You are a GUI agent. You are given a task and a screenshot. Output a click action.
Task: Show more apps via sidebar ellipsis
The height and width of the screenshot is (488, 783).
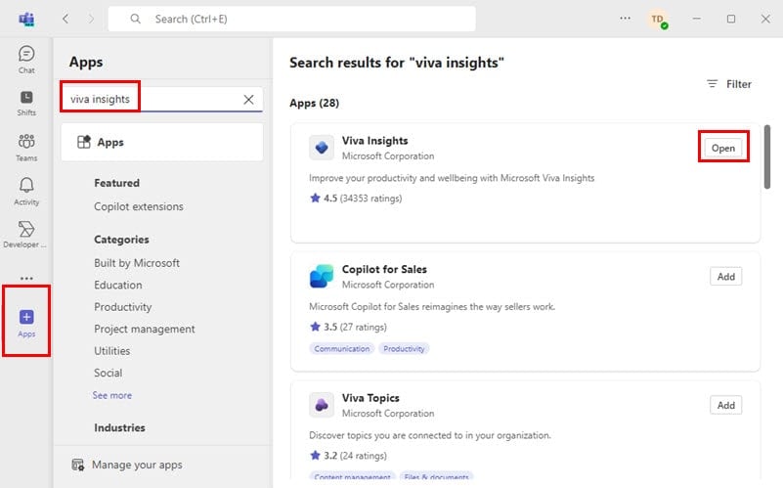click(x=26, y=278)
